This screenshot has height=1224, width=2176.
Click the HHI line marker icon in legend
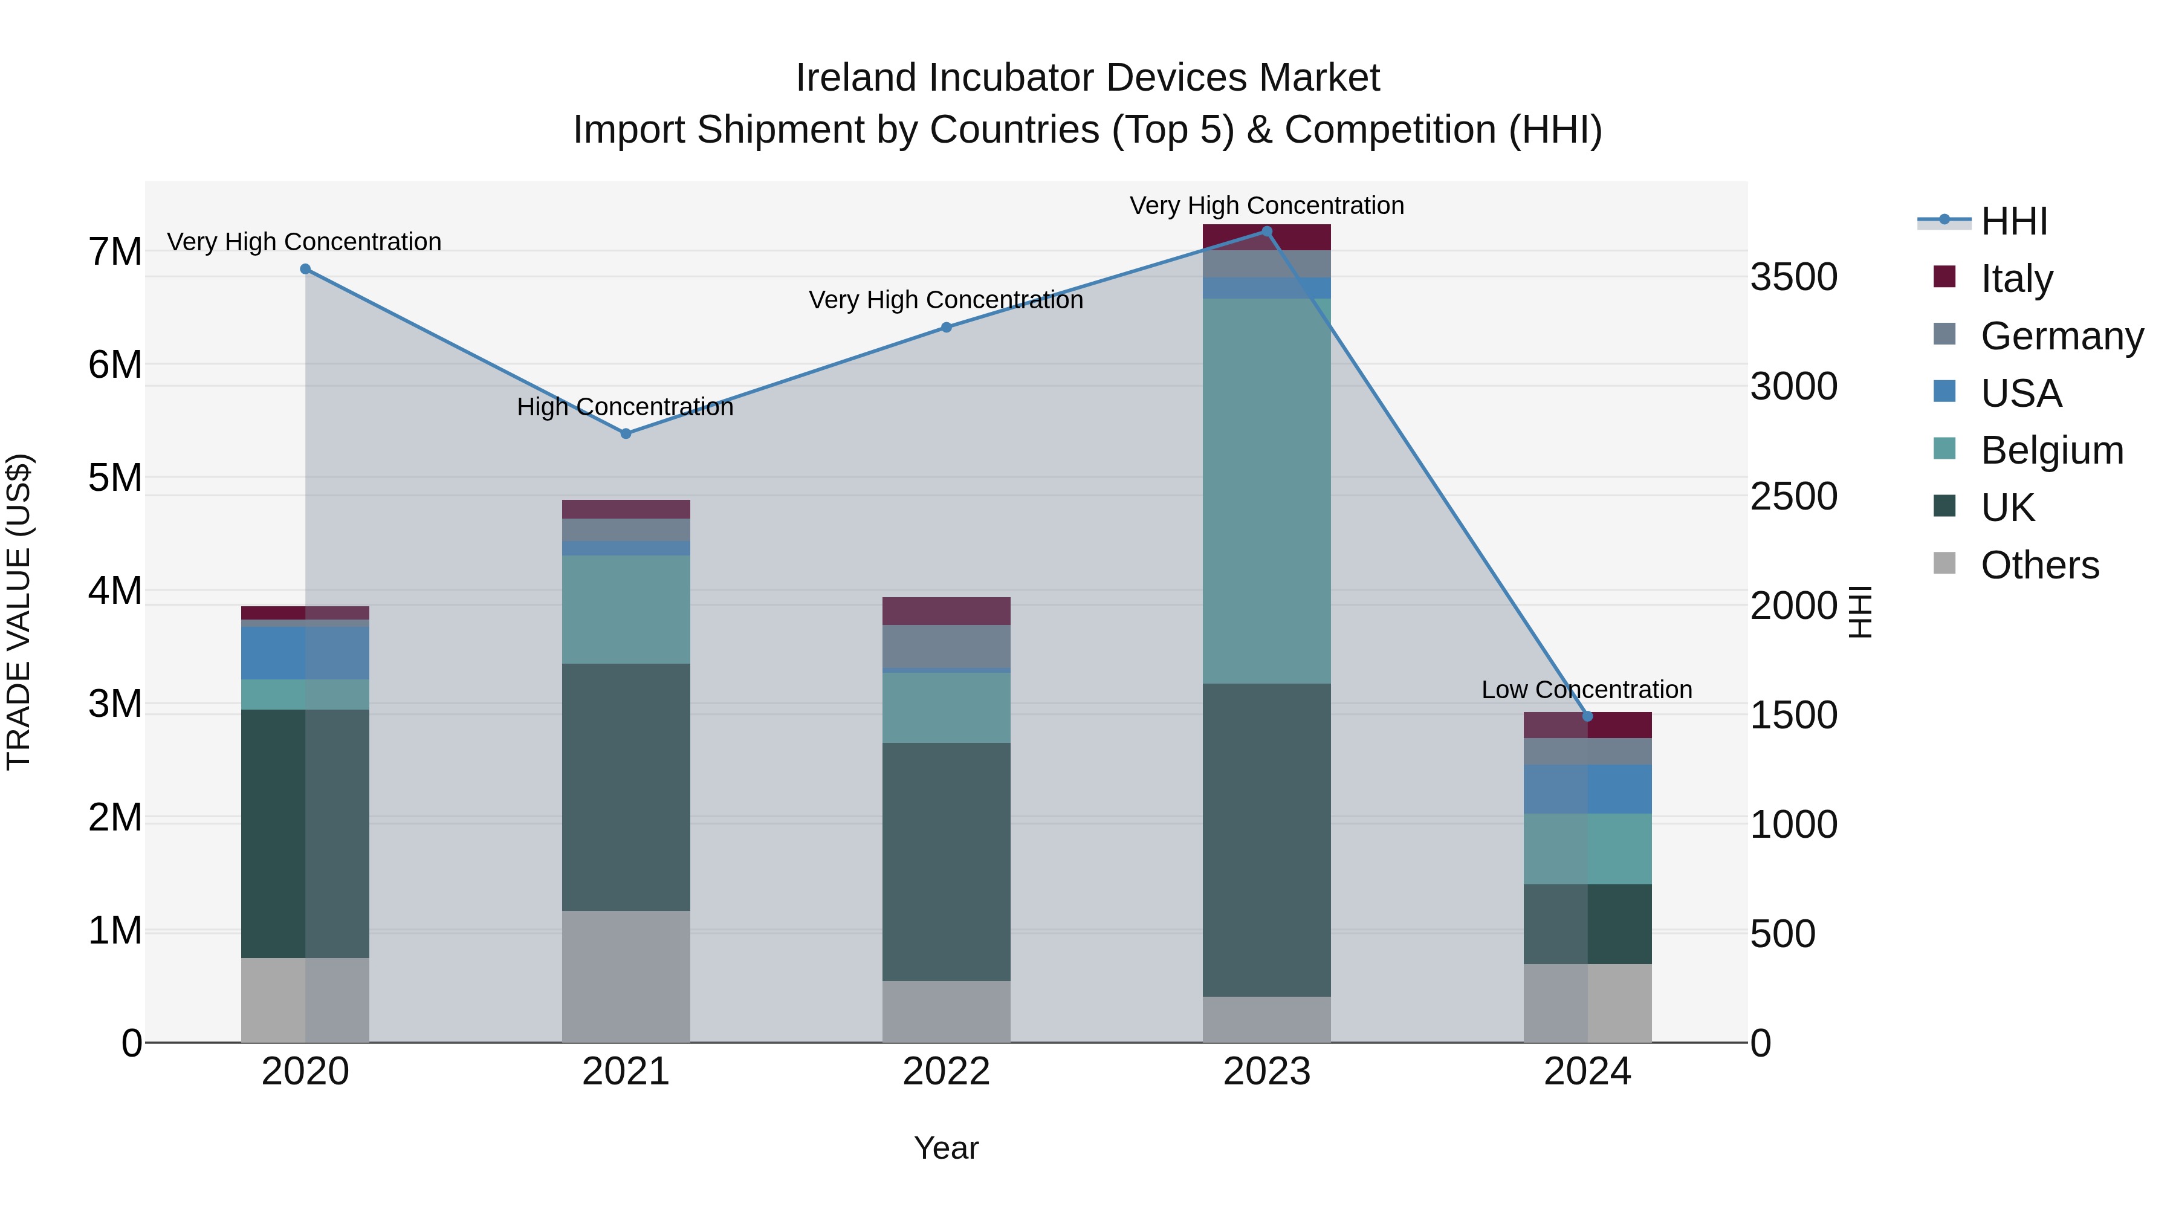click(1944, 221)
